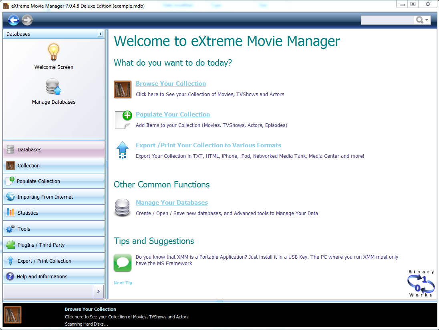Open the search options dropdown arrow
This screenshot has height=330, width=439.
coord(427,20)
